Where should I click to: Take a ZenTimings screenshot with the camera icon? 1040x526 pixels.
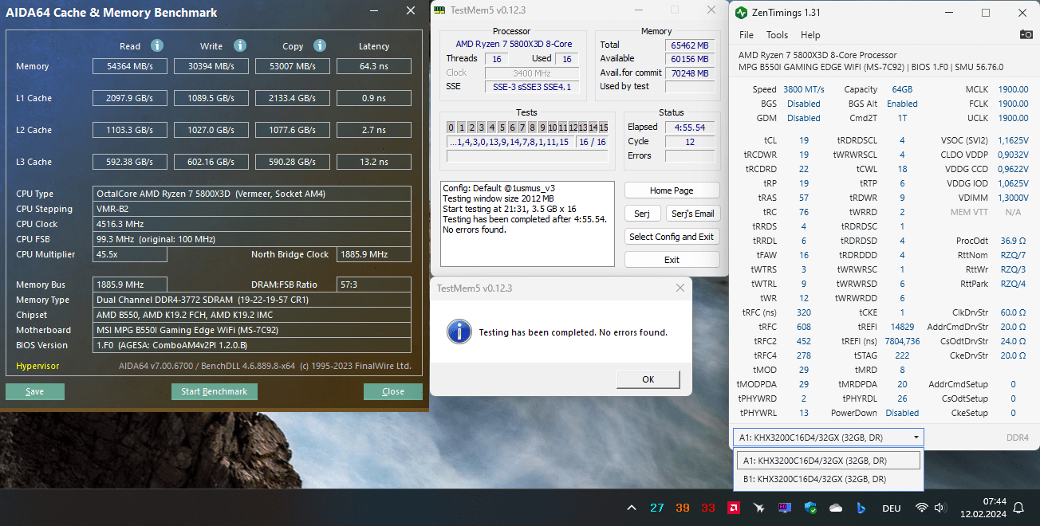click(x=1026, y=34)
